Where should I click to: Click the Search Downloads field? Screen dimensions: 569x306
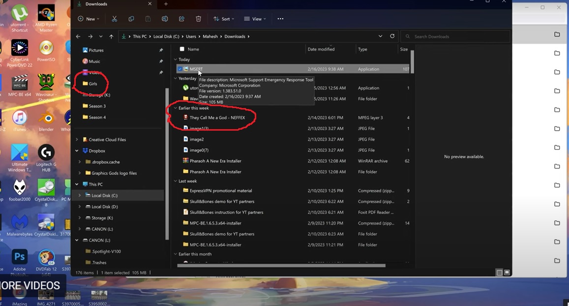[x=455, y=36]
